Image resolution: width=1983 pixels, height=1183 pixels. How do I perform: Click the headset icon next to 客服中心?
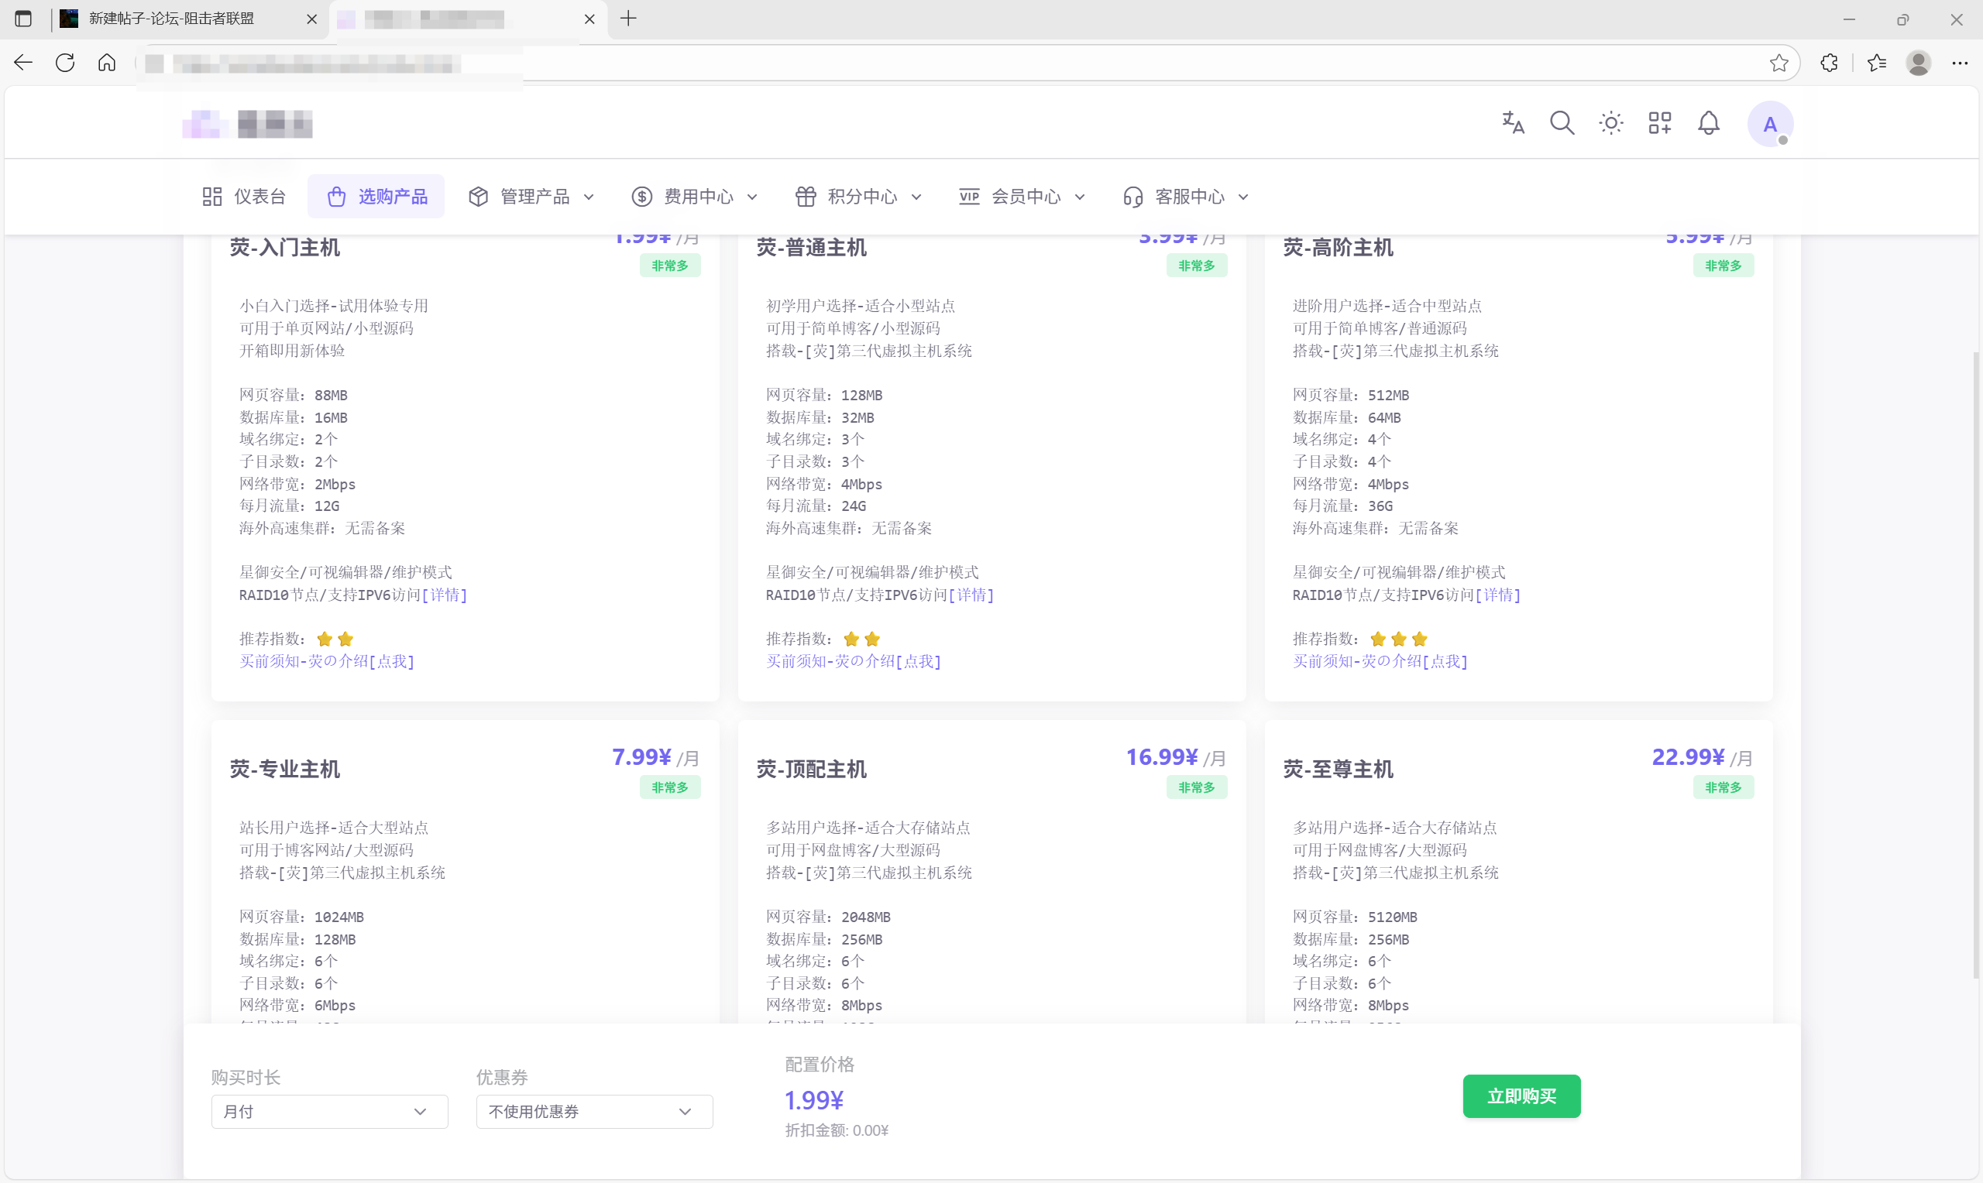(x=1133, y=196)
